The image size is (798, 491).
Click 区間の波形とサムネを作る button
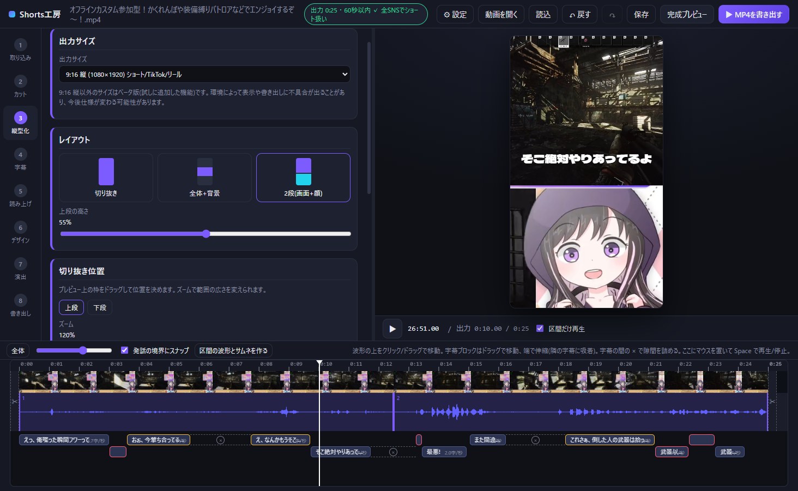click(x=233, y=350)
